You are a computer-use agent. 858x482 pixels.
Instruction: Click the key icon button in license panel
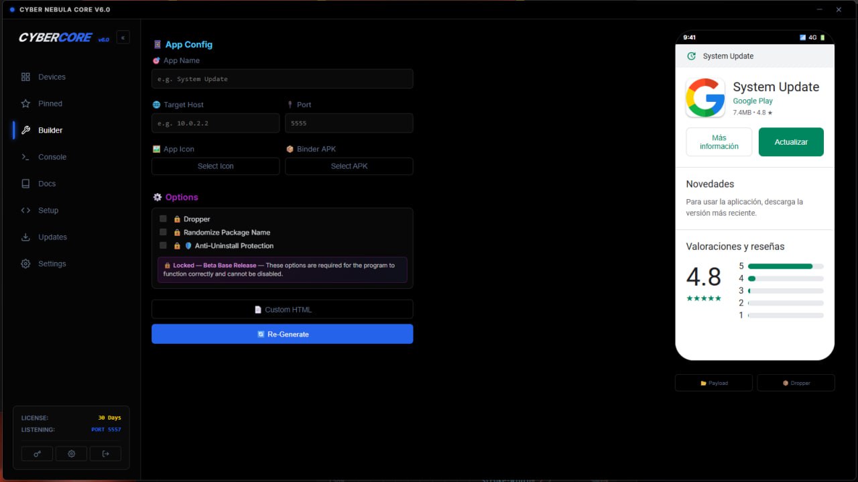[37, 454]
